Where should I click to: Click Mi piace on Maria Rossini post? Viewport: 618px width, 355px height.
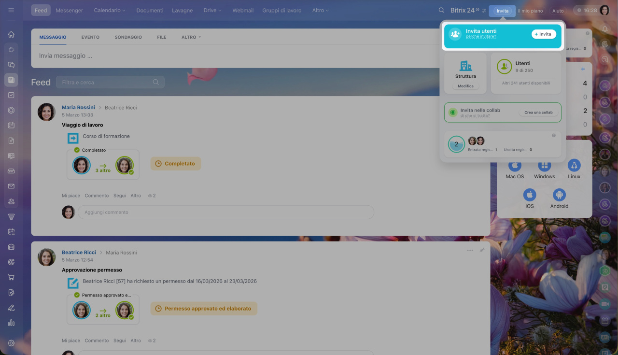point(70,196)
